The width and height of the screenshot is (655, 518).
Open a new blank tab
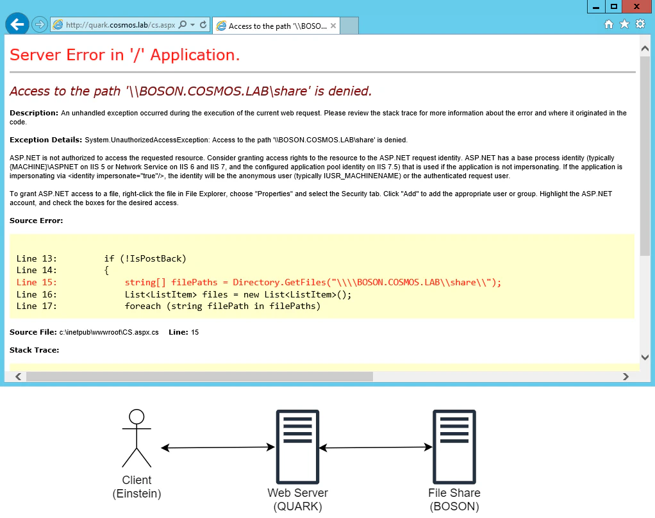tap(349, 26)
